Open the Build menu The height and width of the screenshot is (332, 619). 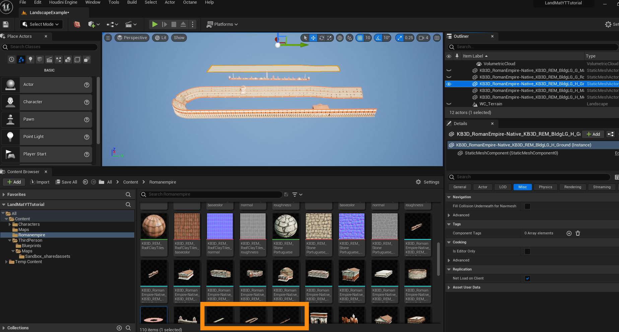132,2
